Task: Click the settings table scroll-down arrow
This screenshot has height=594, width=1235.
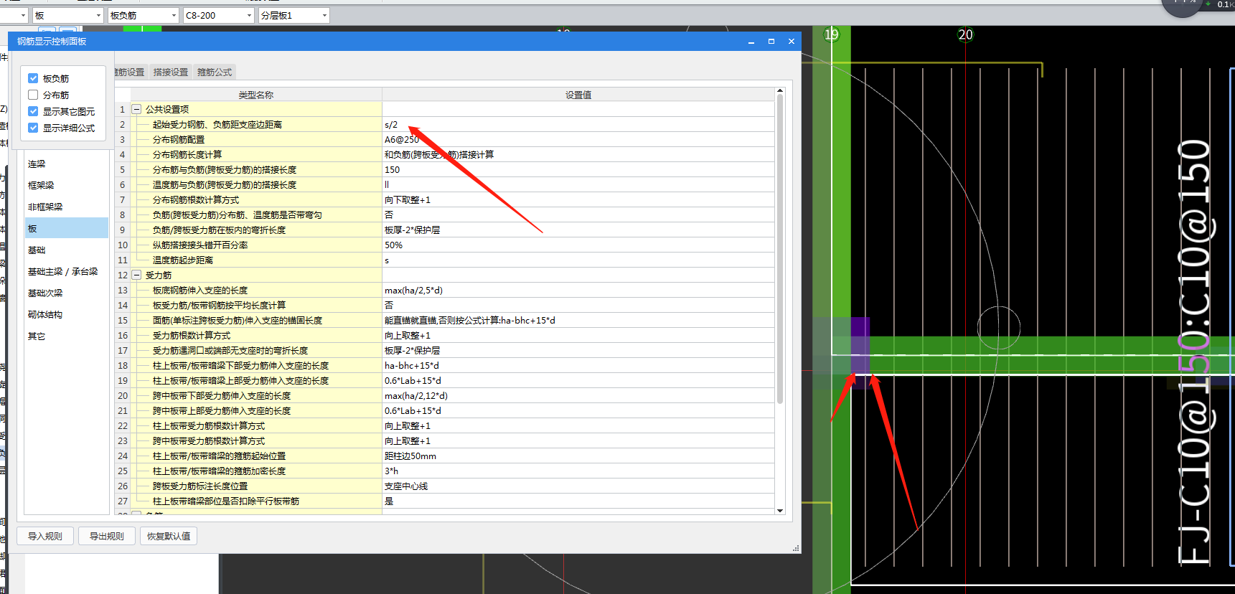Action: pyautogui.click(x=780, y=511)
